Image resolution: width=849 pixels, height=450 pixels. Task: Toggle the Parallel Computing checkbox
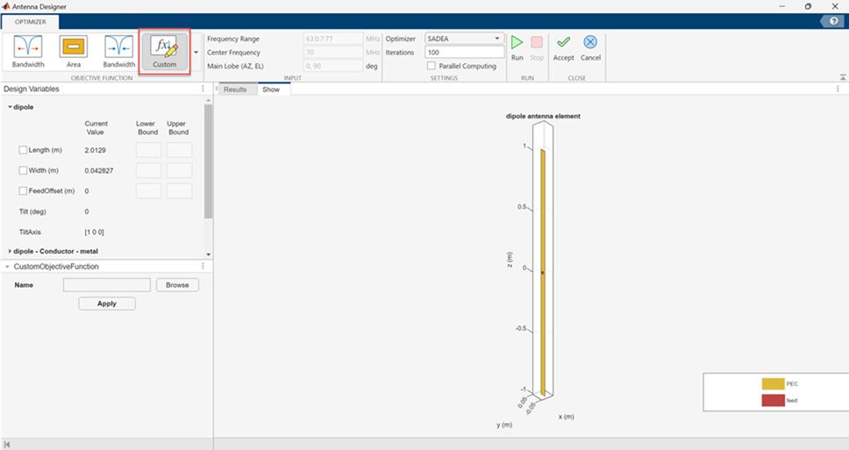click(431, 66)
